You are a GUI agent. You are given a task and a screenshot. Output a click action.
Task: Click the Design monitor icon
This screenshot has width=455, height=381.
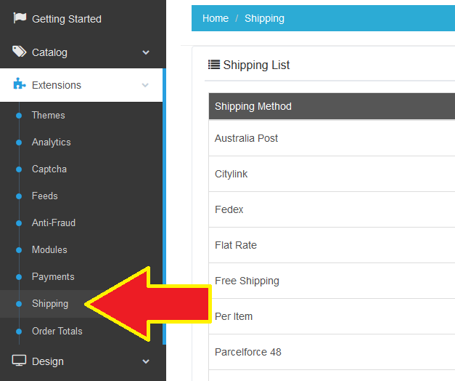[20, 361]
